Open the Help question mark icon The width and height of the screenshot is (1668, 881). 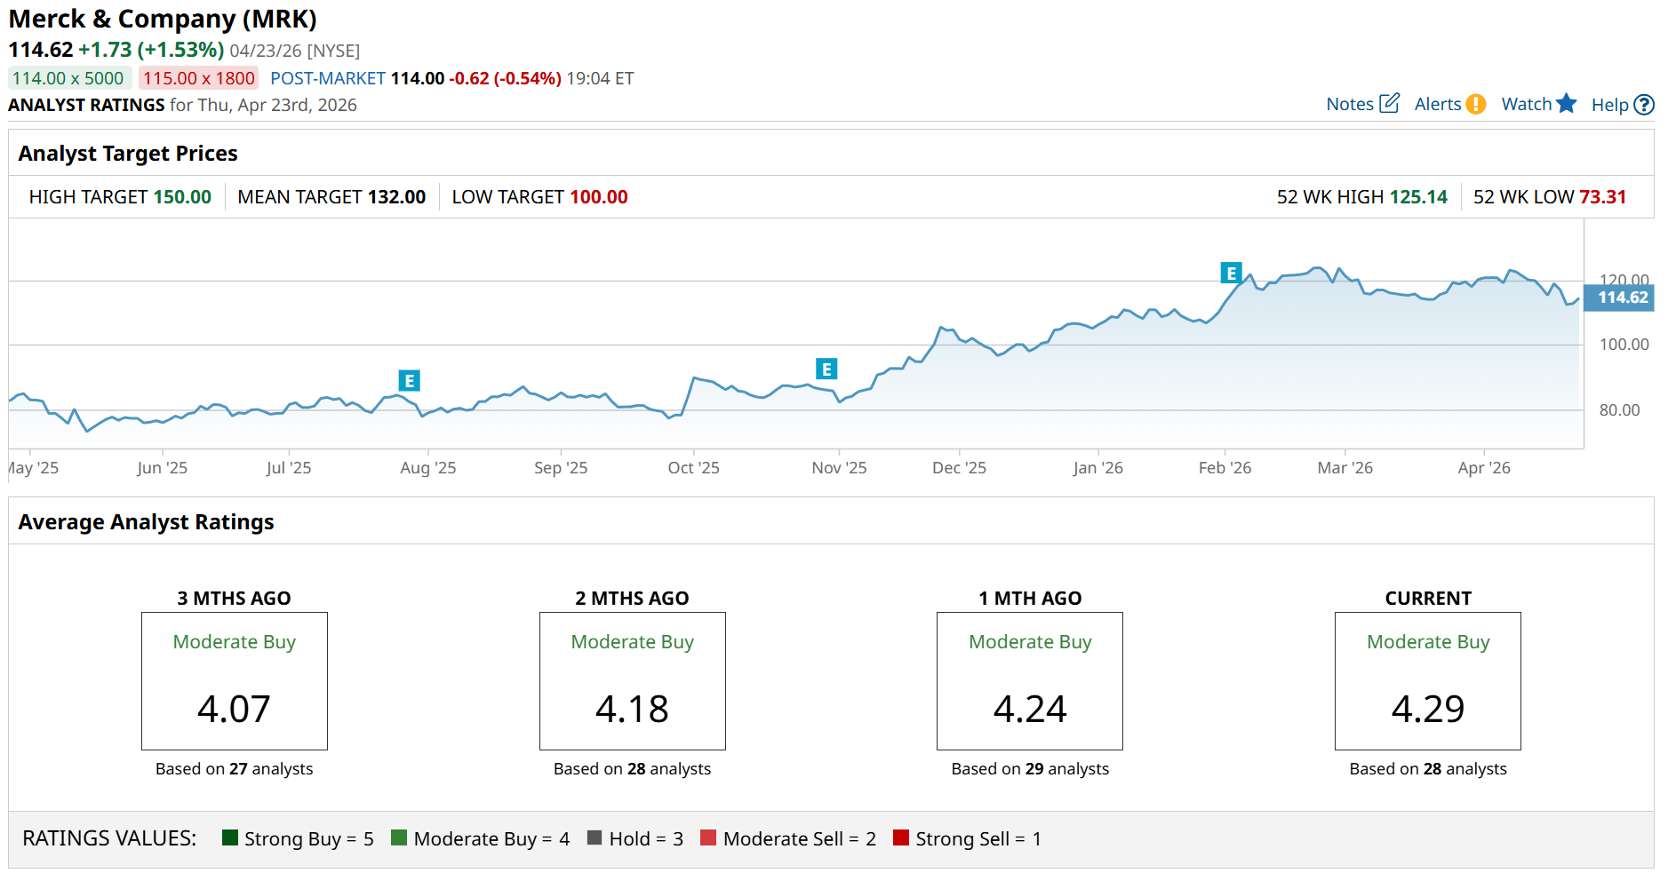click(1644, 105)
